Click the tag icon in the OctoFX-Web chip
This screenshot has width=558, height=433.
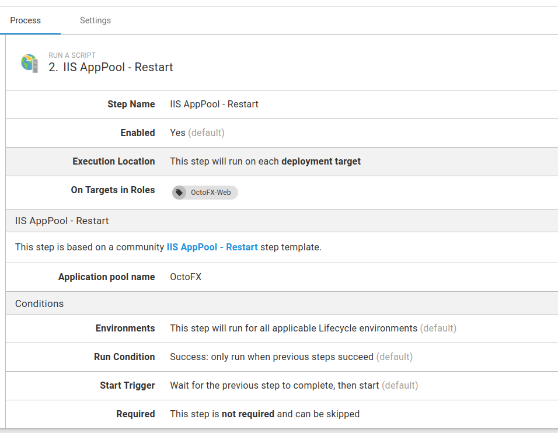(x=180, y=193)
